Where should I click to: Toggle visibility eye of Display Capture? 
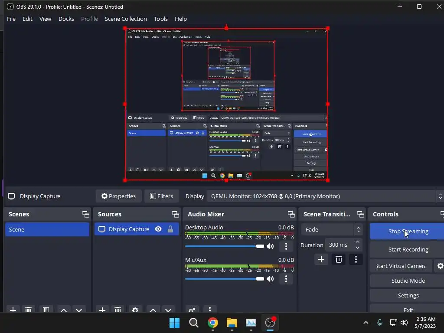pyautogui.click(x=158, y=229)
